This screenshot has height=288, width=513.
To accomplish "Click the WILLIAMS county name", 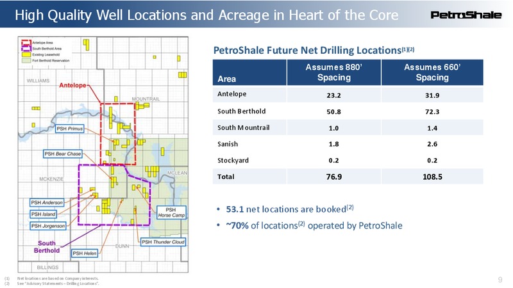I will (x=38, y=81).
